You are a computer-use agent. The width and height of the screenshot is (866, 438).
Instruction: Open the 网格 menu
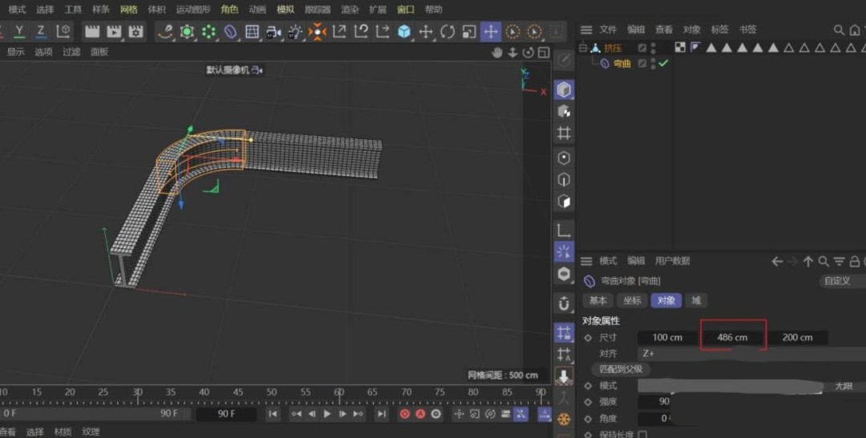tap(128, 10)
